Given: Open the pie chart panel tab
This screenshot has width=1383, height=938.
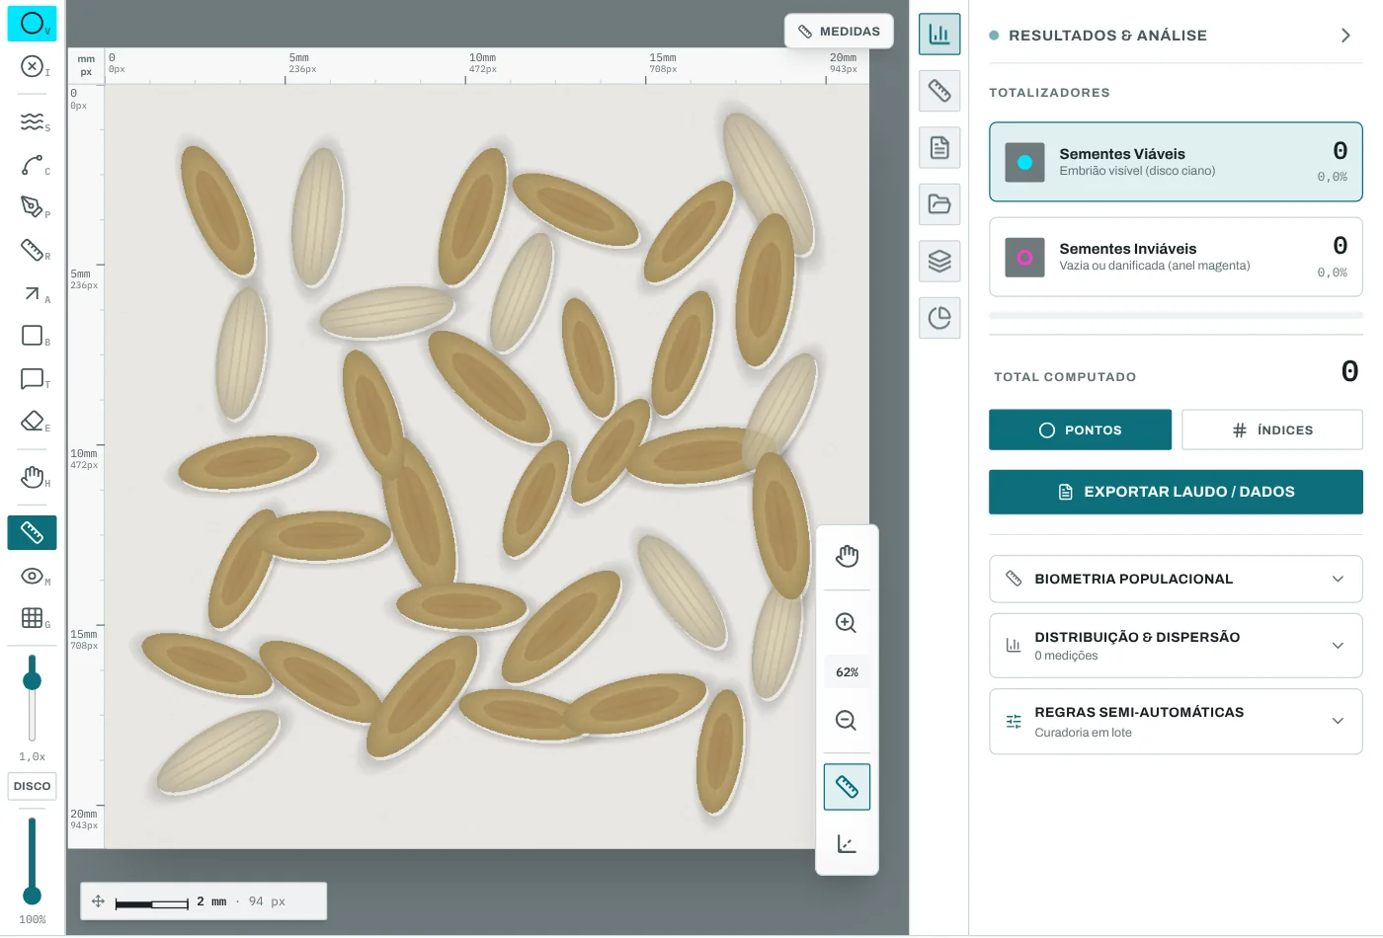Looking at the screenshot, I should click(x=939, y=318).
